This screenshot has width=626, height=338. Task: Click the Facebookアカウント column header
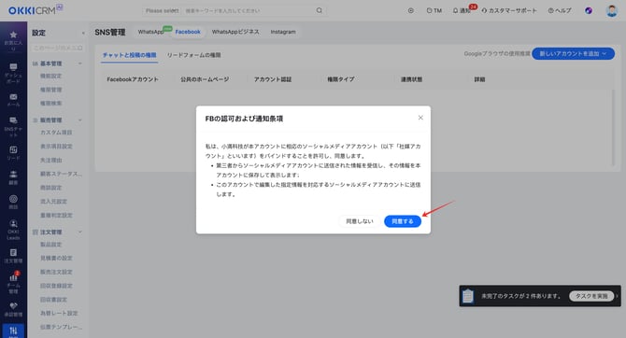point(133,79)
